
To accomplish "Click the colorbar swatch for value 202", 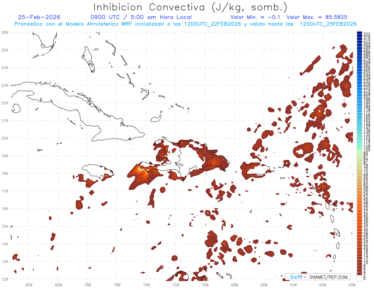I will point(359,95).
